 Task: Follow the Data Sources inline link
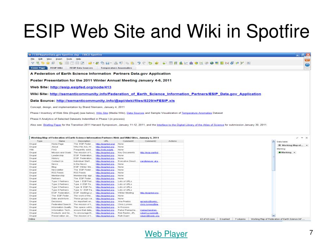(x=136, y=113)
